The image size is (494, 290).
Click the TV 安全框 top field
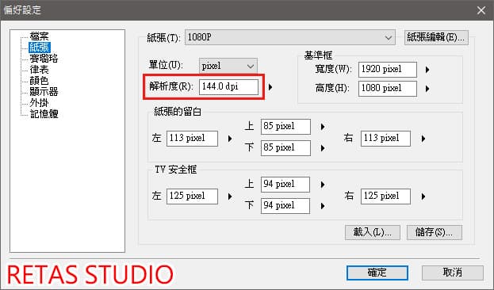(x=285, y=185)
